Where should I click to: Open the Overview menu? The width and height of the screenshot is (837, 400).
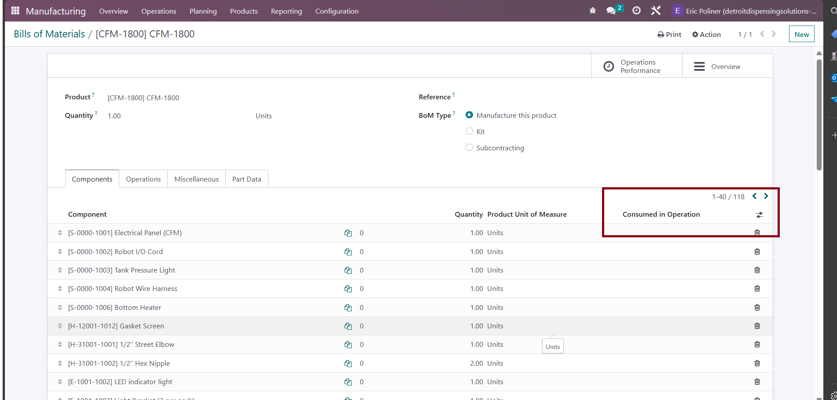point(114,11)
